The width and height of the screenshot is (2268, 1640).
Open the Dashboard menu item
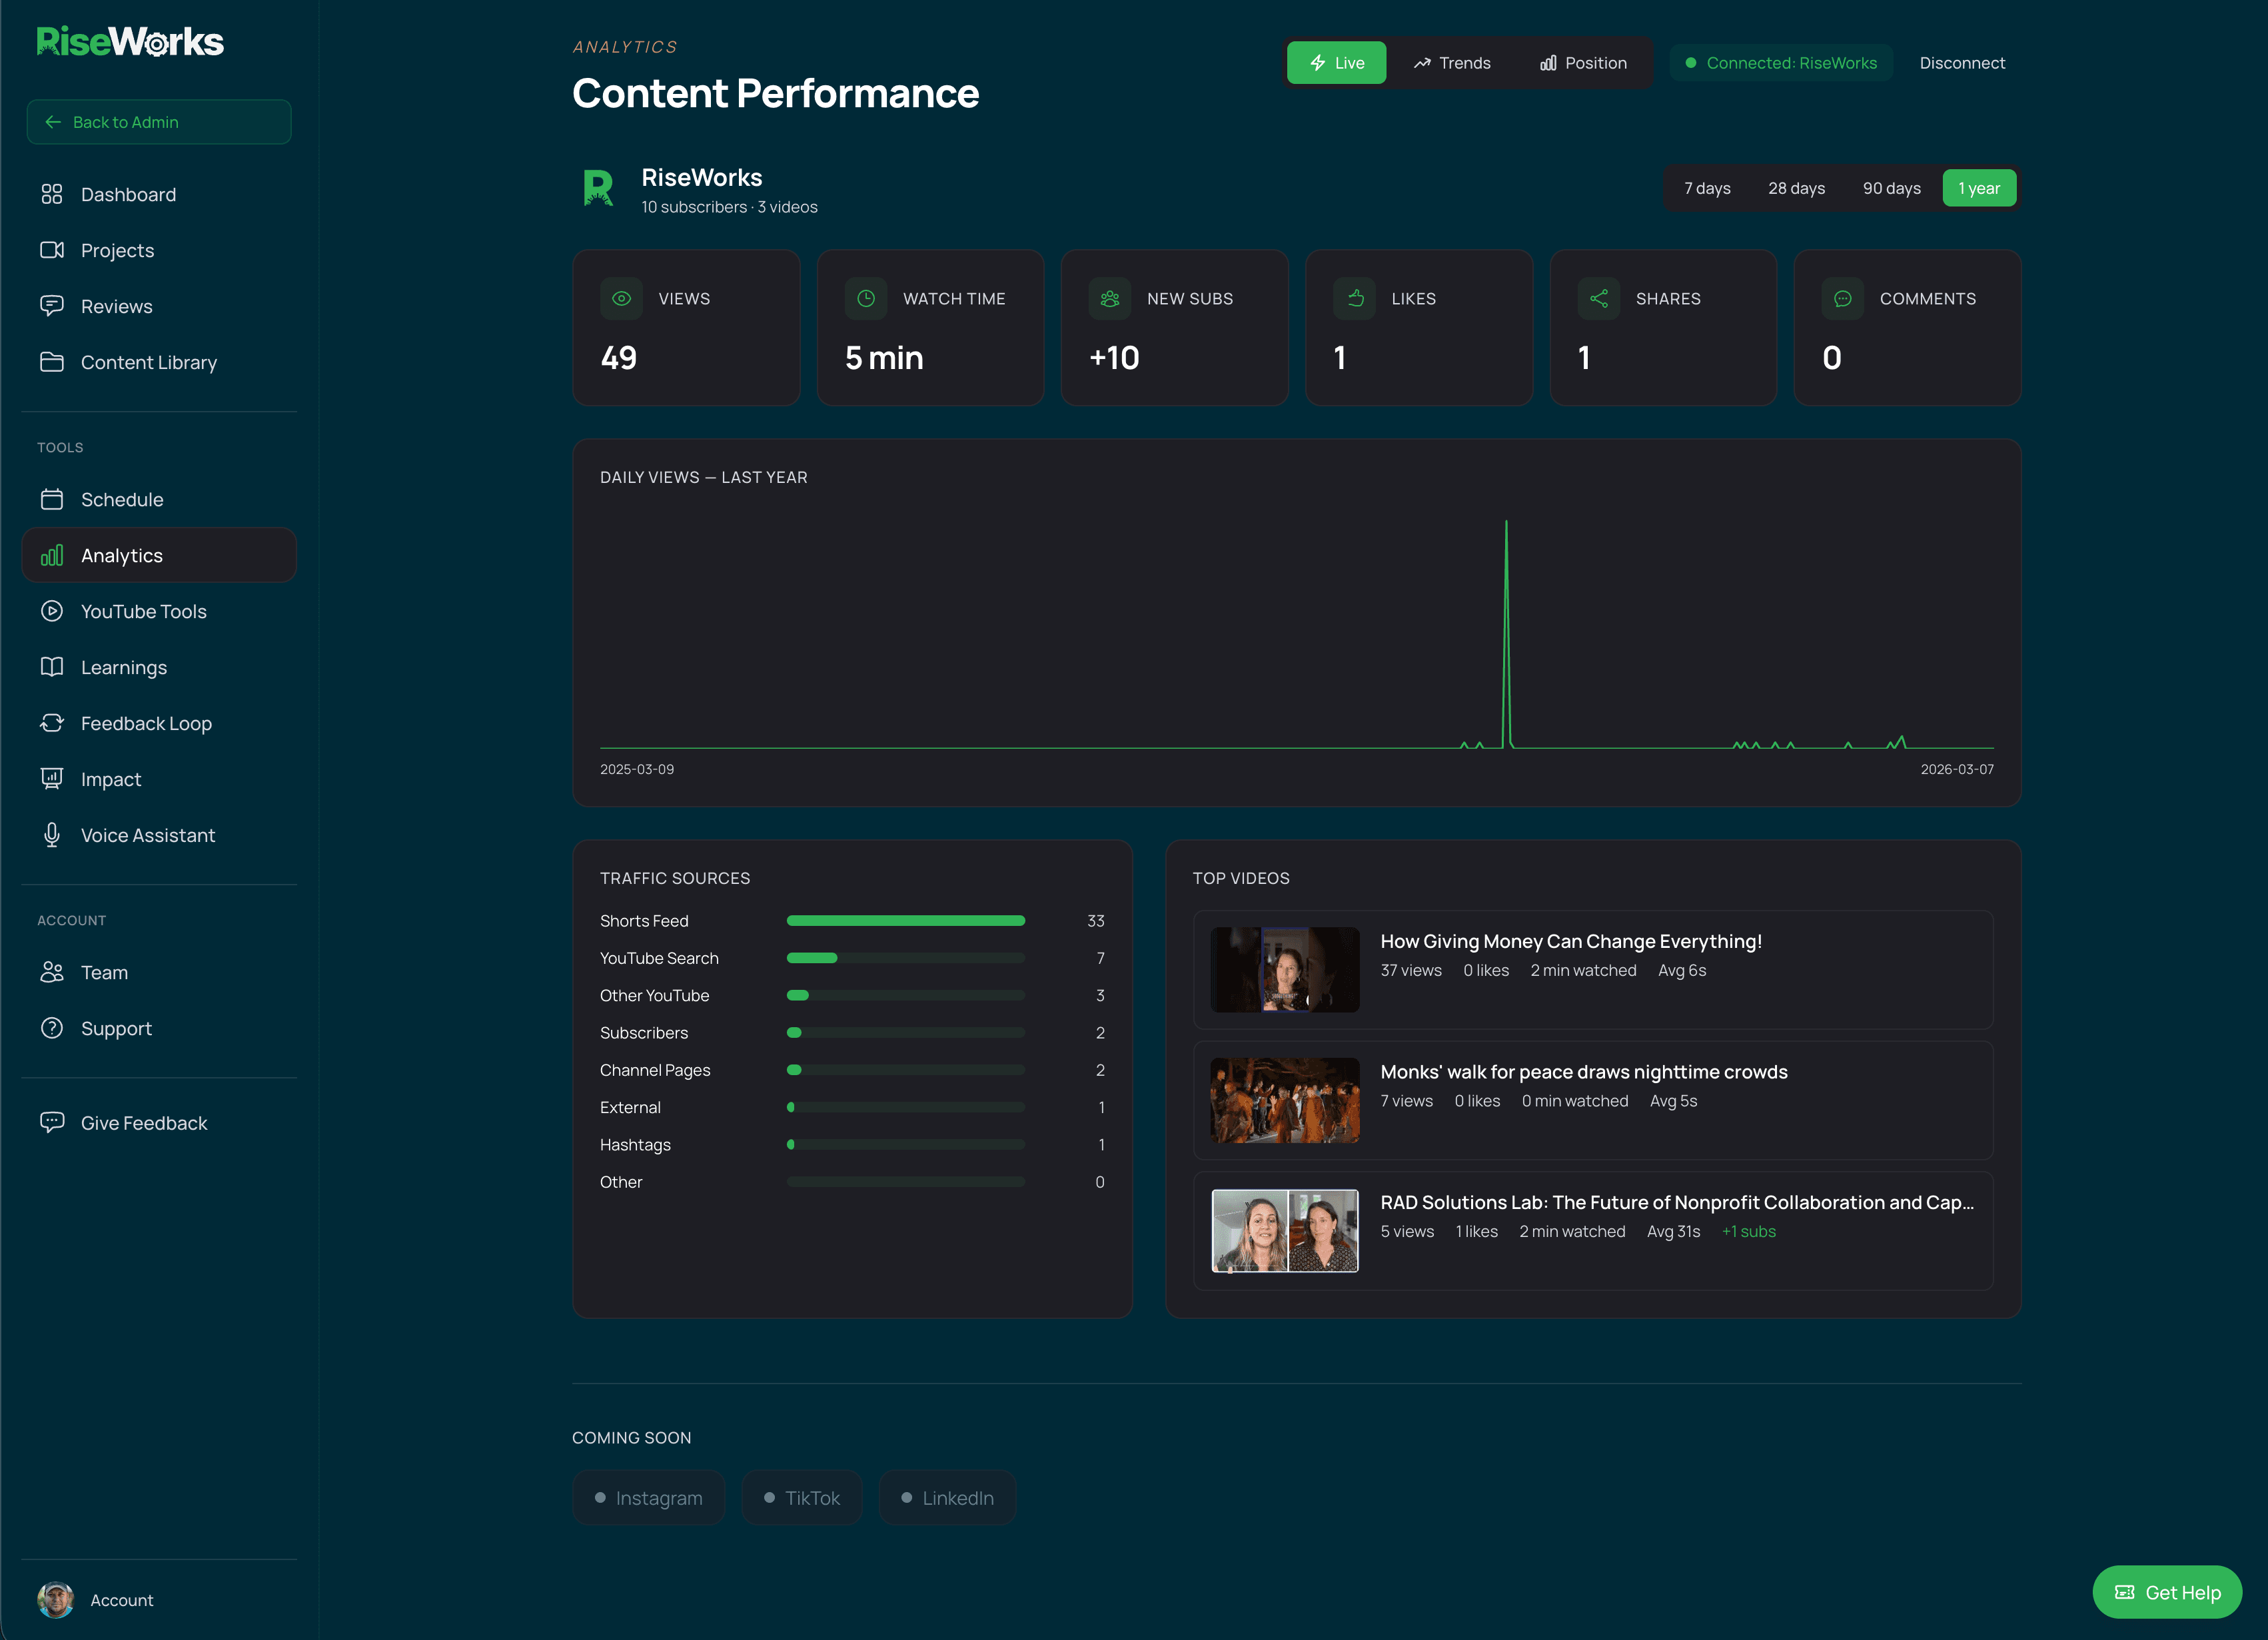coord(128,194)
